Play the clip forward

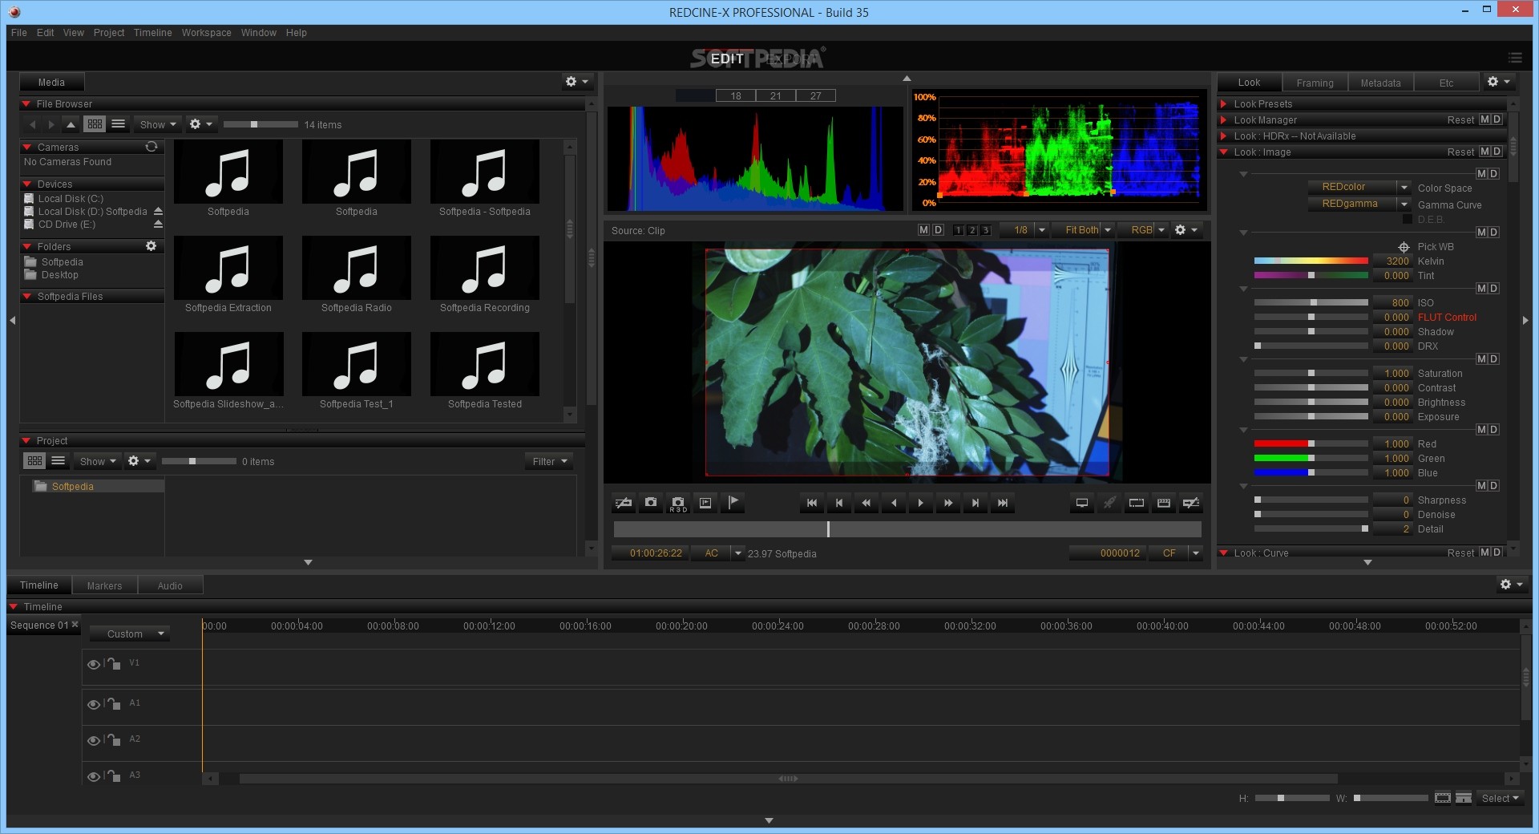[921, 503]
